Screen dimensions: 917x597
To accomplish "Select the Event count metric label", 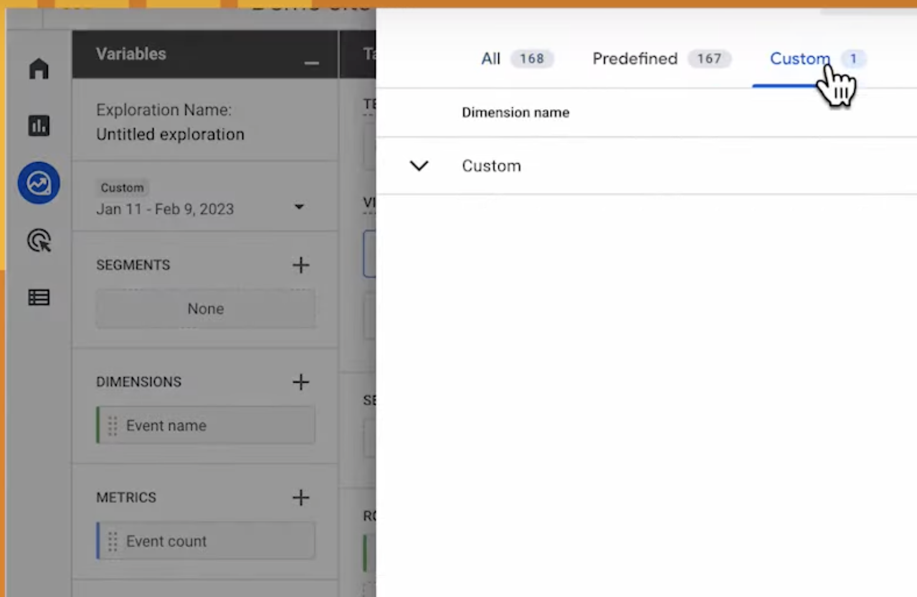I will pos(166,542).
